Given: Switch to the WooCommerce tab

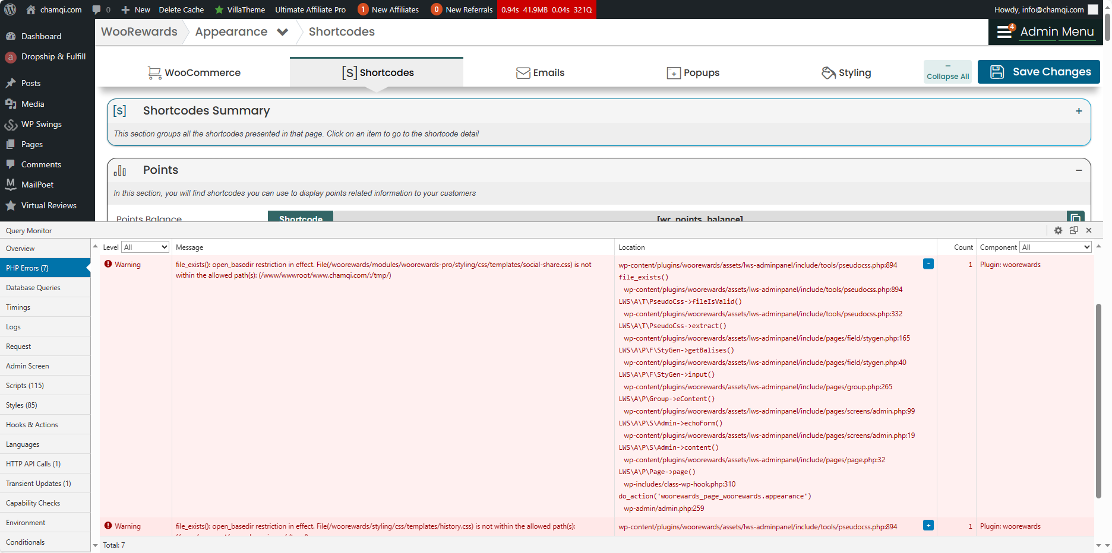Looking at the screenshot, I should [x=194, y=72].
